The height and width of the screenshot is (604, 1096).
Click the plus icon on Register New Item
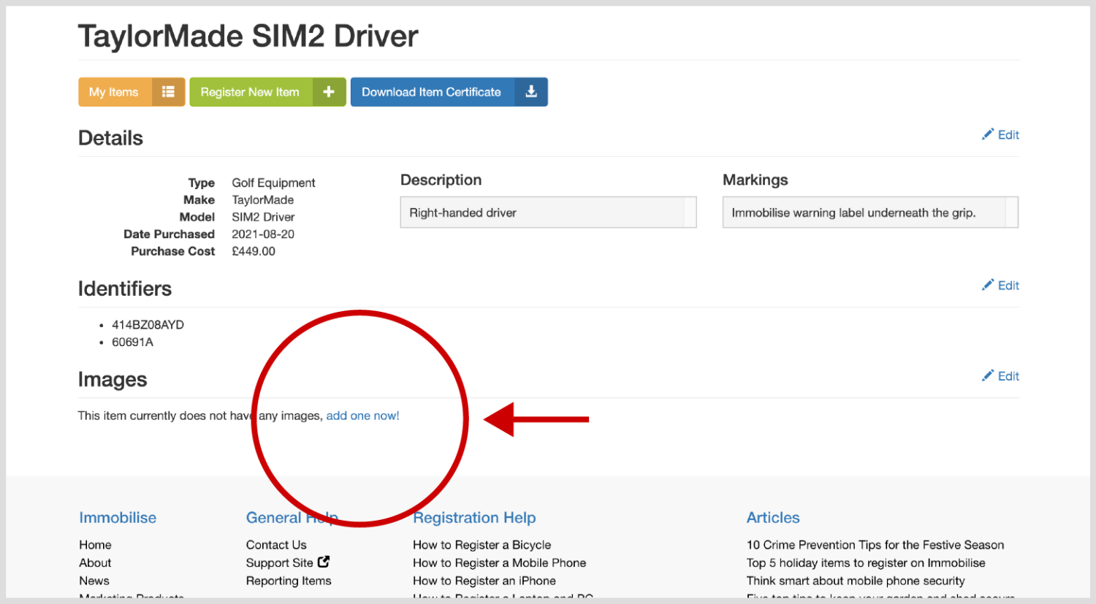[329, 92]
